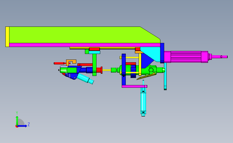This screenshot has width=233, height=143.
Task: Select the horizontal magenta bracket above the cylinder
Action: point(134,86)
